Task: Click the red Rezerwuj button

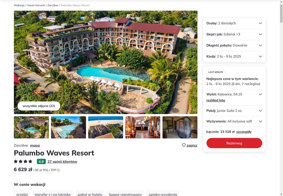Action: pyautogui.click(x=234, y=143)
